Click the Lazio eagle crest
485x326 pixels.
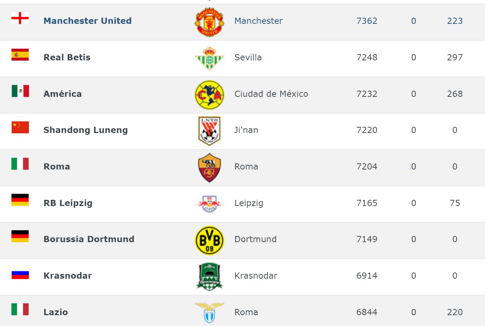point(209,312)
